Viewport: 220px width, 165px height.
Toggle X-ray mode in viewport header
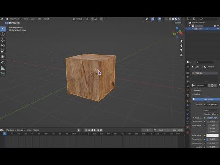pos(166,19)
